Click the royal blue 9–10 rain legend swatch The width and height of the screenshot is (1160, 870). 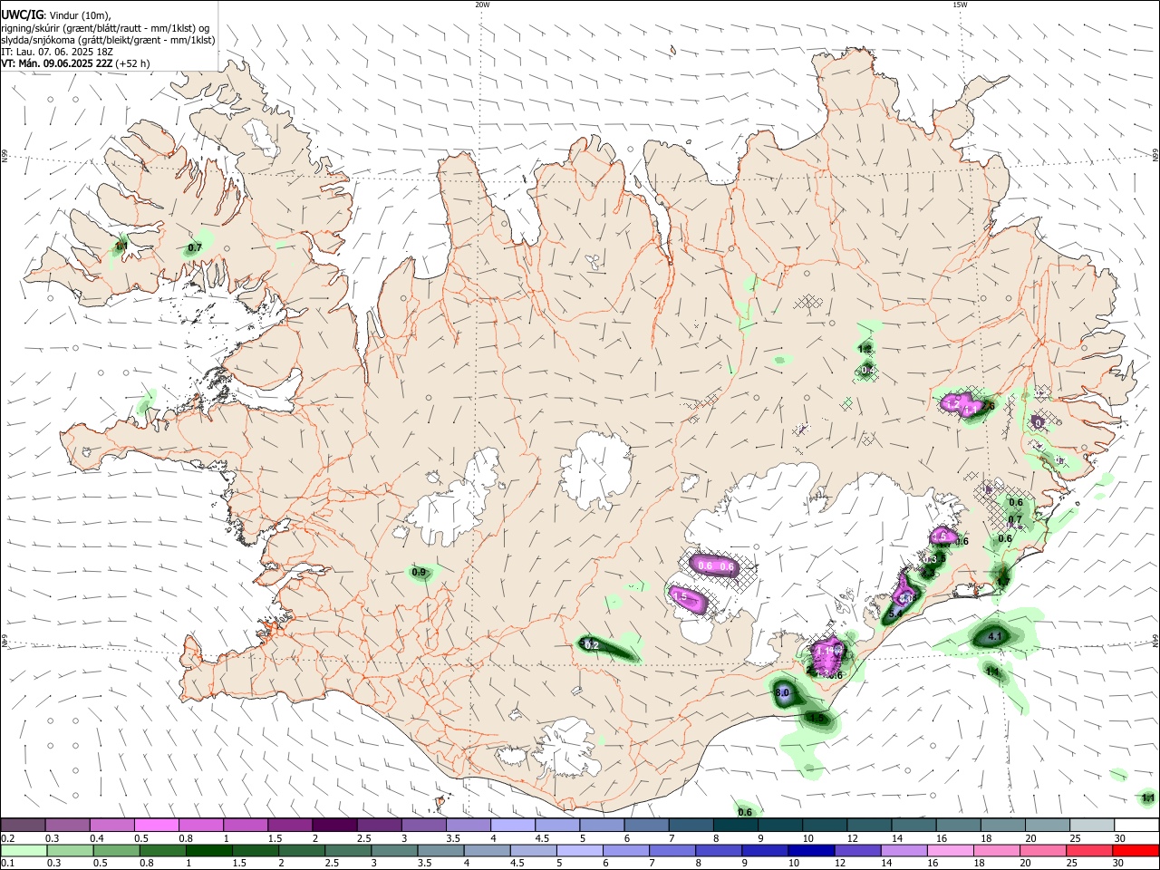pos(765,851)
